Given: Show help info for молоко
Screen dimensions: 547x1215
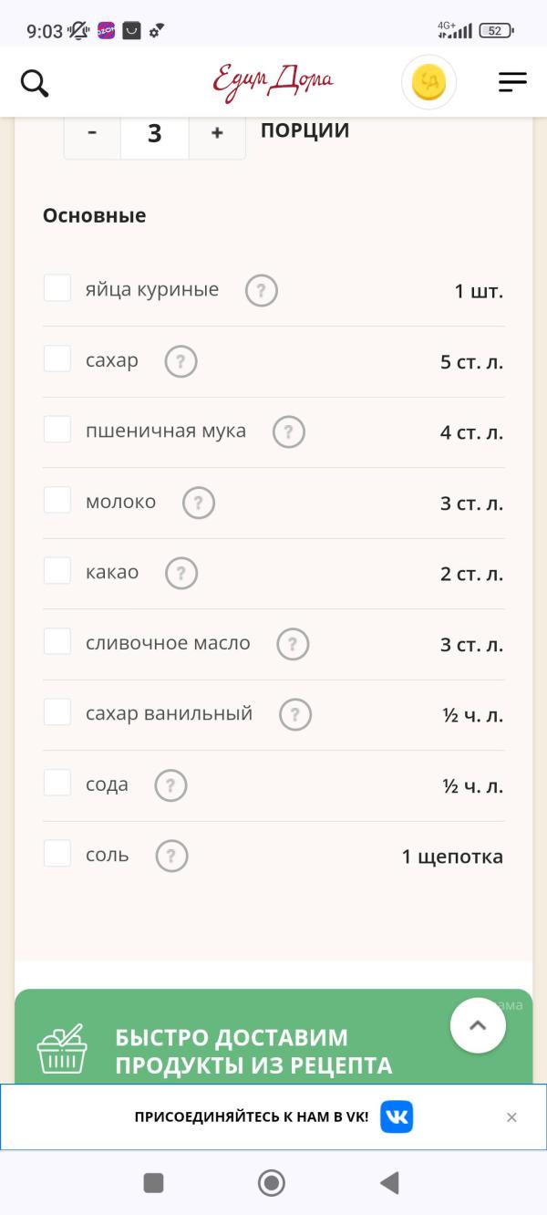Looking at the screenshot, I should [199, 503].
